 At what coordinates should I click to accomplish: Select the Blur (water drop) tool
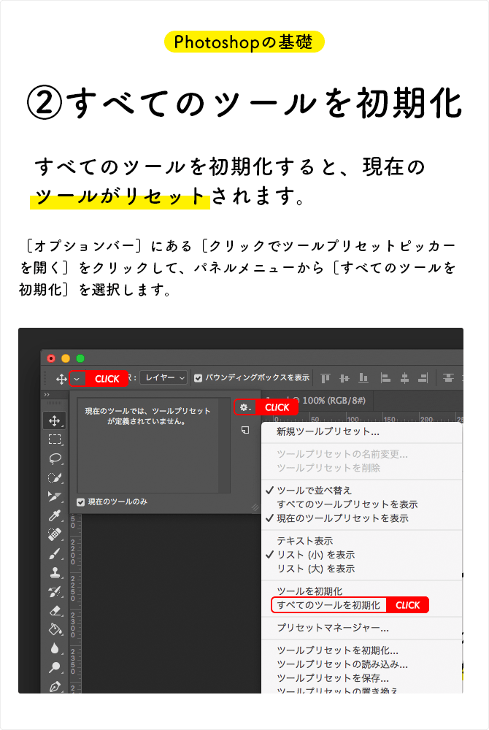click(x=55, y=648)
